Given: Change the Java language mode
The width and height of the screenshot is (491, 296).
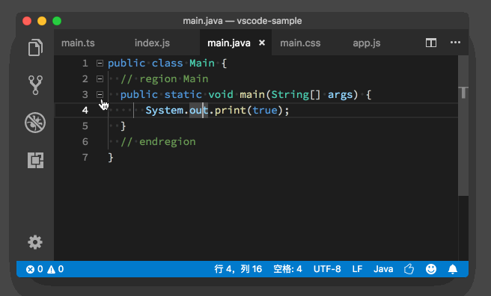Looking at the screenshot, I should click(x=383, y=269).
